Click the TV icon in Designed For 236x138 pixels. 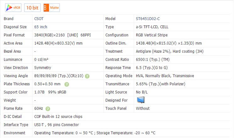point(141,100)
